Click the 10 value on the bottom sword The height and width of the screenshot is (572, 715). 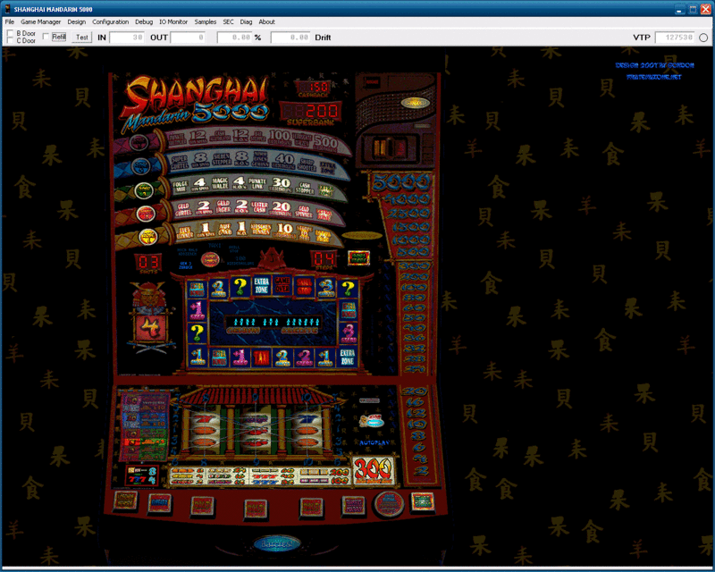tap(285, 228)
